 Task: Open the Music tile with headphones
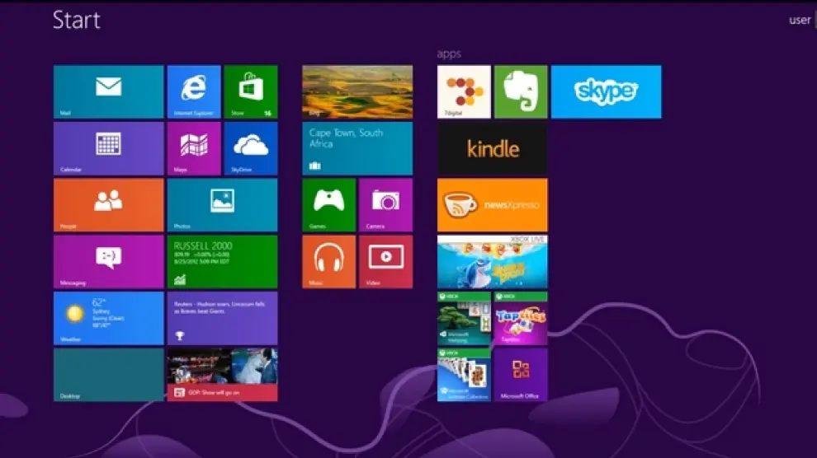(x=328, y=261)
